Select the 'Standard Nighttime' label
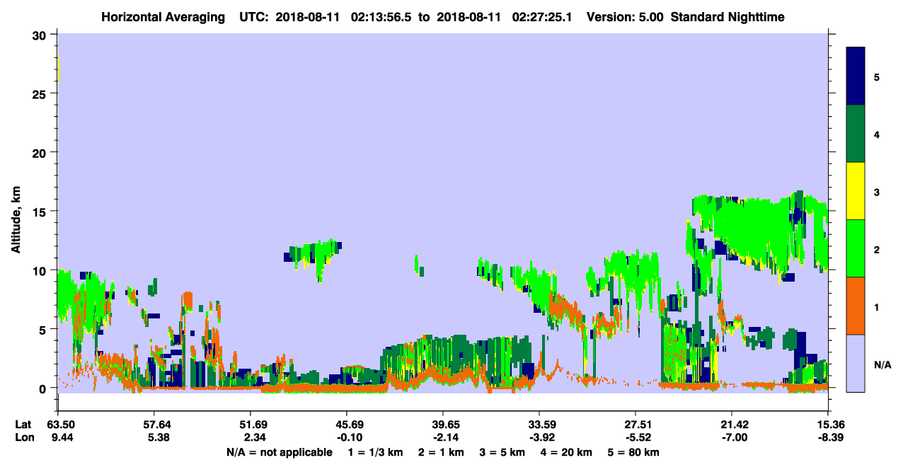Image resolution: width=920 pixels, height=472 pixels. [727, 17]
